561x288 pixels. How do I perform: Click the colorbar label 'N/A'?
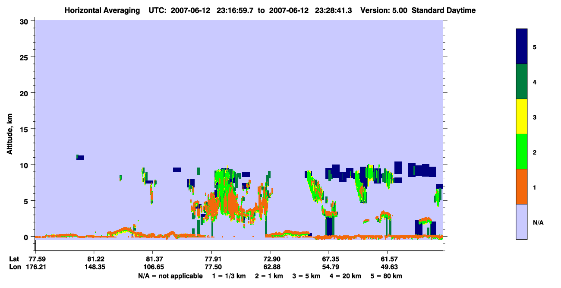538,222
